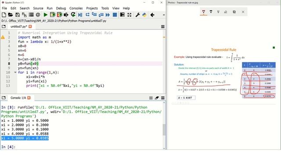This screenshot has width=281, height=158.
Task: Click the warning icon on line 2
Action: pos(3,37)
